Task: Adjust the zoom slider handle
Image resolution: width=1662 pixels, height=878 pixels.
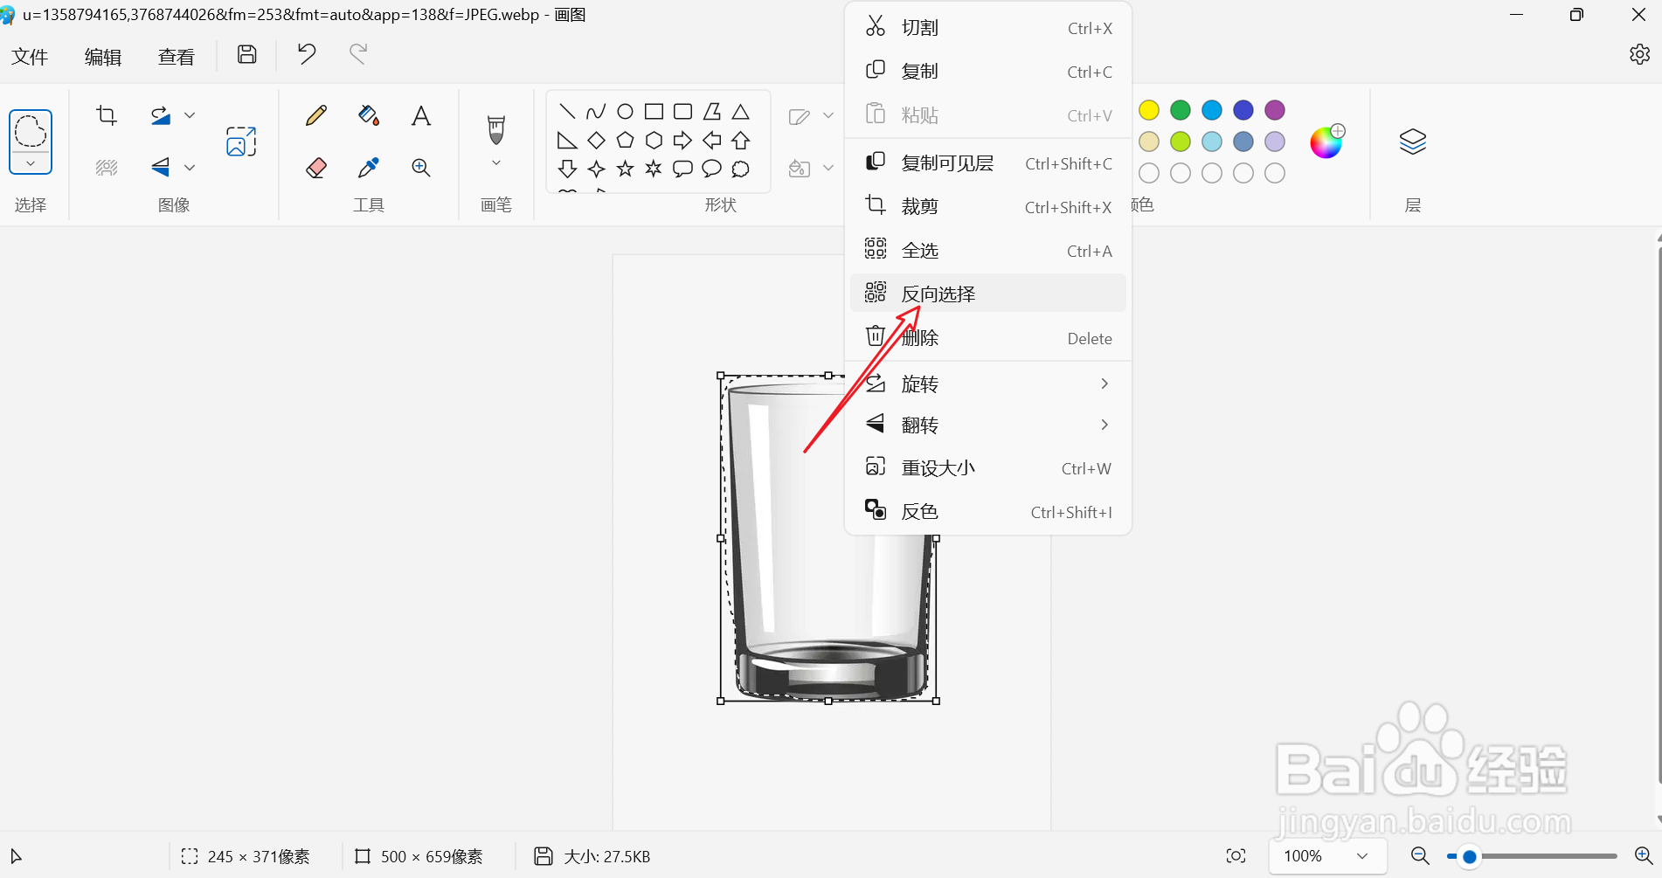Action: [x=1469, y=857]
